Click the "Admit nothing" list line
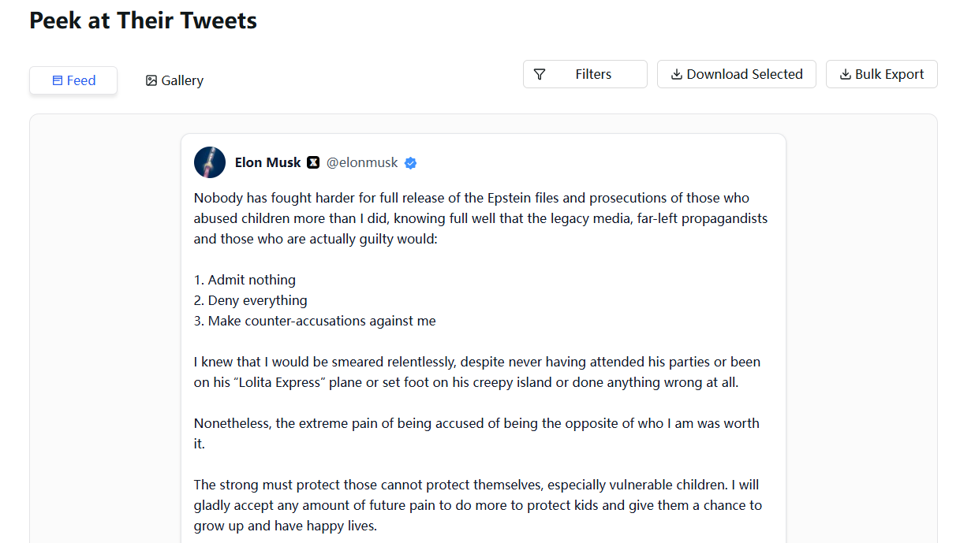The image size is (960, 543). click(245, 280)
